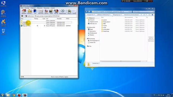Click Записать на оптический диск button

pyautogui.click(x=131, y=15)
